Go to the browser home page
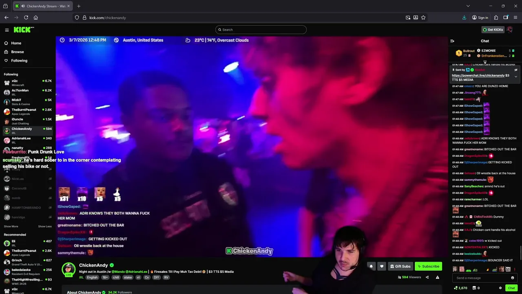 click(36, 18)
